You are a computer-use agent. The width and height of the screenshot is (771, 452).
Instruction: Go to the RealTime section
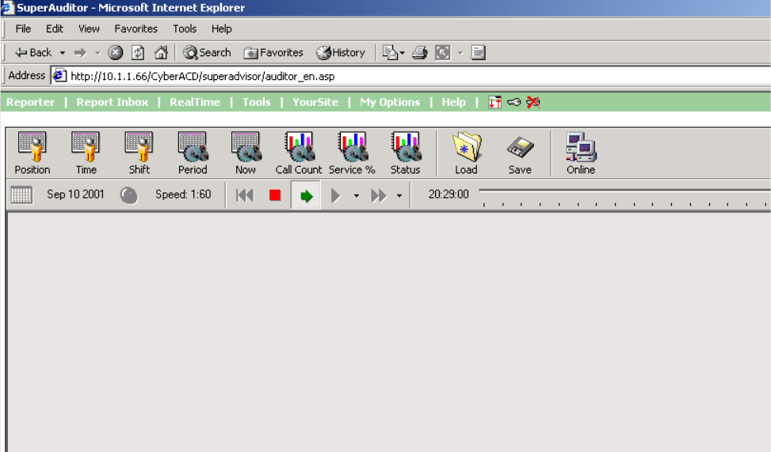[195, 101]
